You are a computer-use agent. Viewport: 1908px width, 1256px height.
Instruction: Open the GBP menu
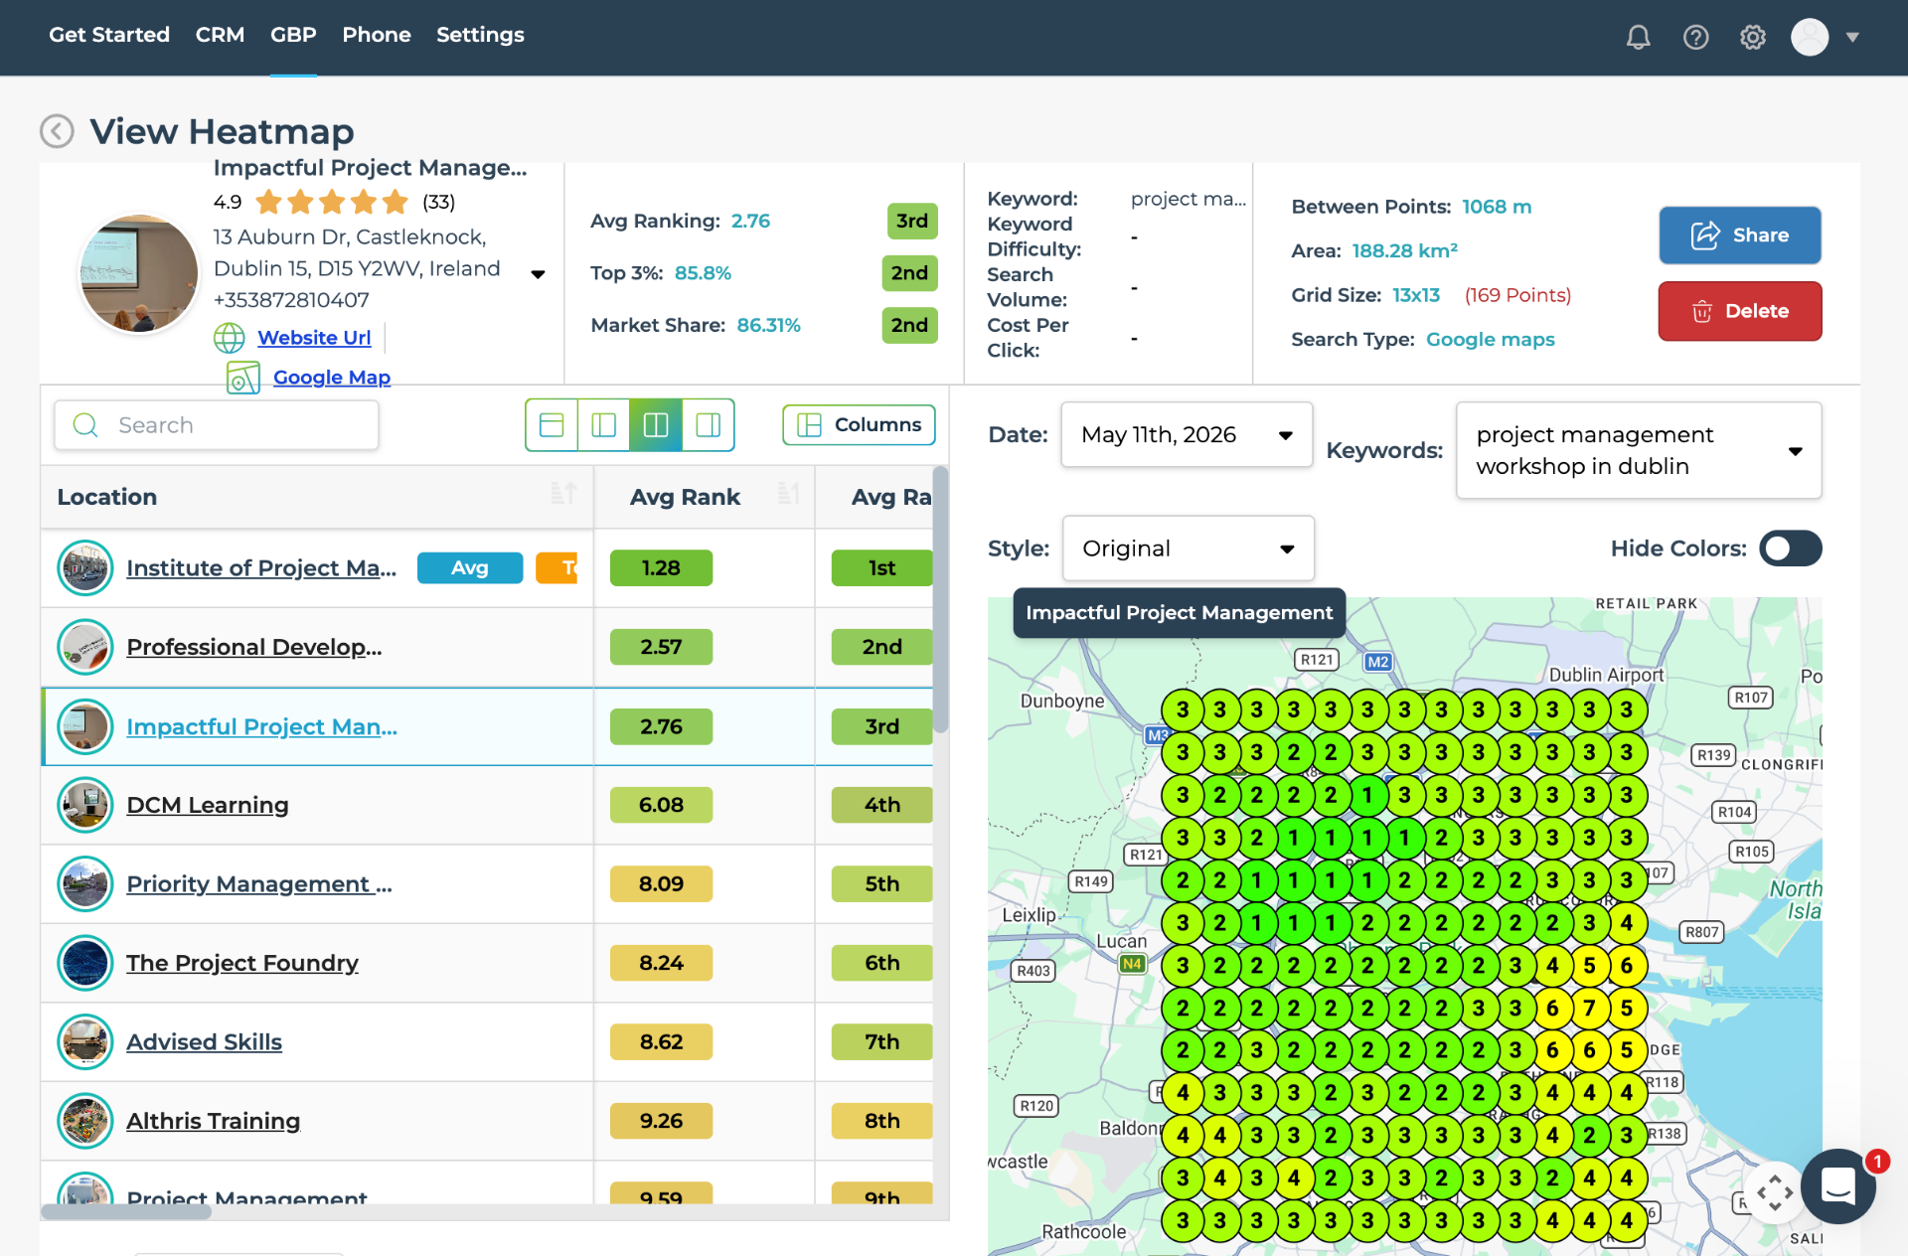293,35
